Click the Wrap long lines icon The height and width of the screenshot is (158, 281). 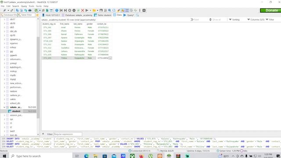pos(131,11)
